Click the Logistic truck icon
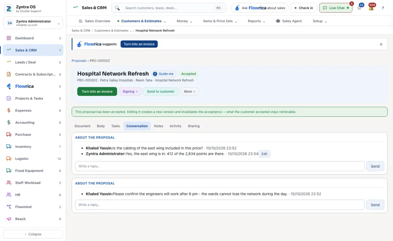The width and height of the screenshot is (393, 241). point(9,159)
